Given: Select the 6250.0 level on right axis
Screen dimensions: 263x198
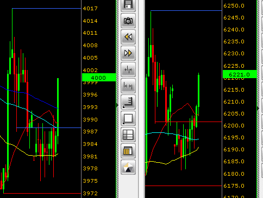Looking at the screenshot, I should point(234,6).
